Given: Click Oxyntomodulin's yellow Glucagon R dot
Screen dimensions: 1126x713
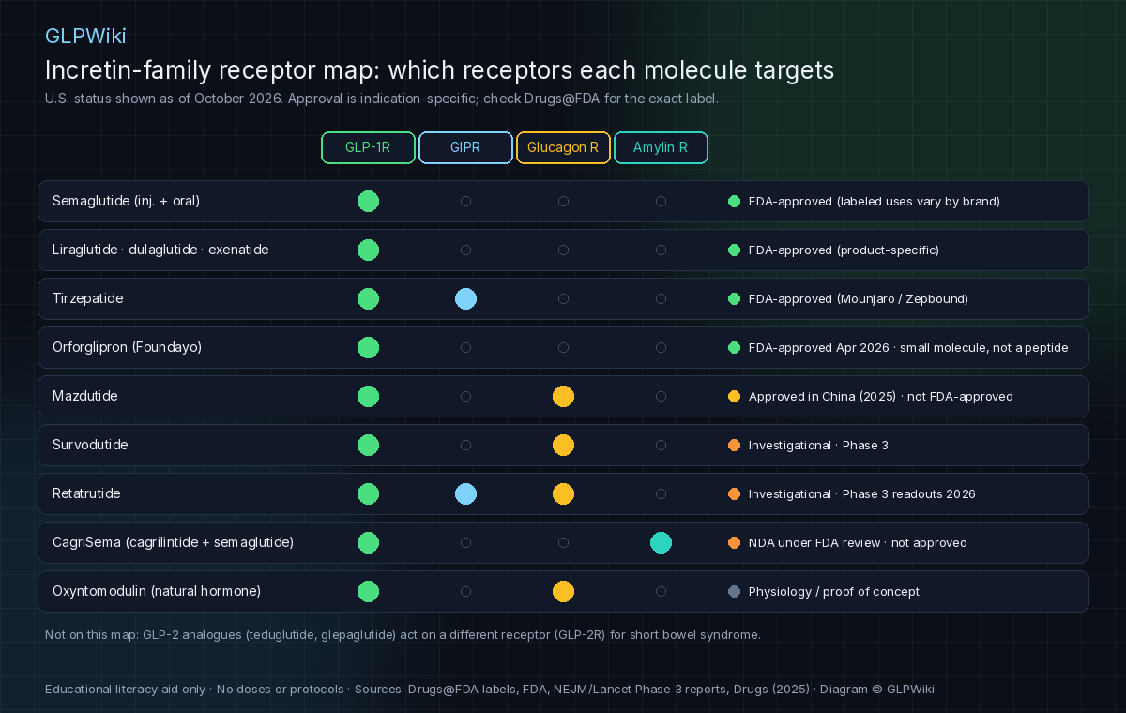Looking at the screenshot, I should click(563, 591).
